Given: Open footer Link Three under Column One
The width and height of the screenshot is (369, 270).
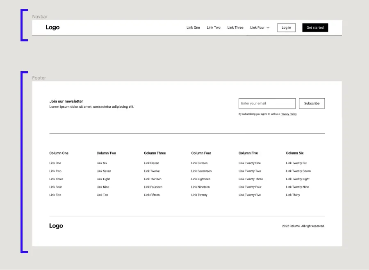Looking at the screenshot, I should [x=56, y=179].
